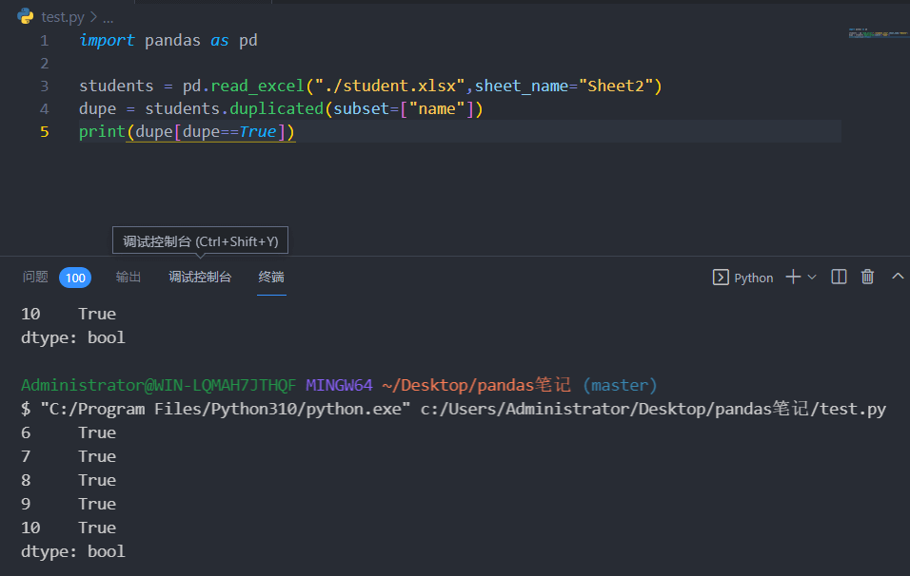The image size is (910, 576).
Task: Switch to the 问题 panel tab
Action: pyautogui.click(x=35, y=278)
